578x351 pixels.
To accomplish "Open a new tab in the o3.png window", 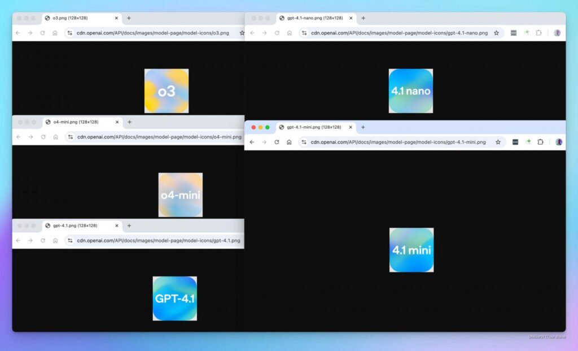I will coord(129,18).
